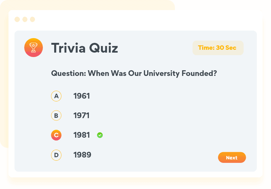Click the Time: 30 Sec badge
Viewport: 271px width, 189px height.
[218, 48]
